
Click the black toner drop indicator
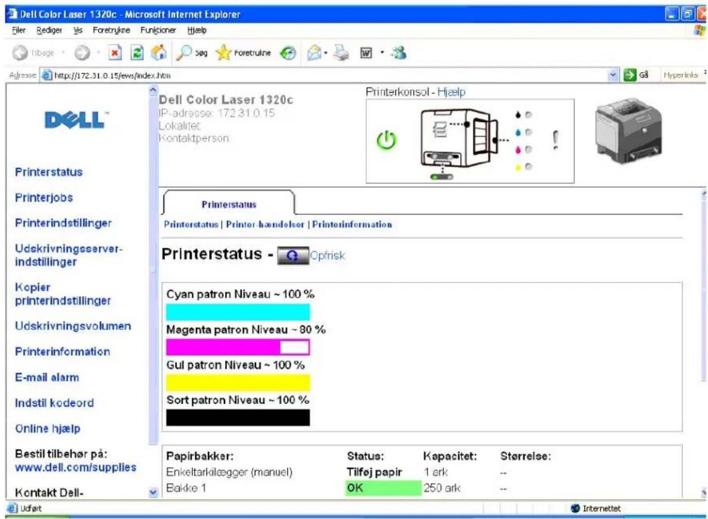(x=518, y=115)
